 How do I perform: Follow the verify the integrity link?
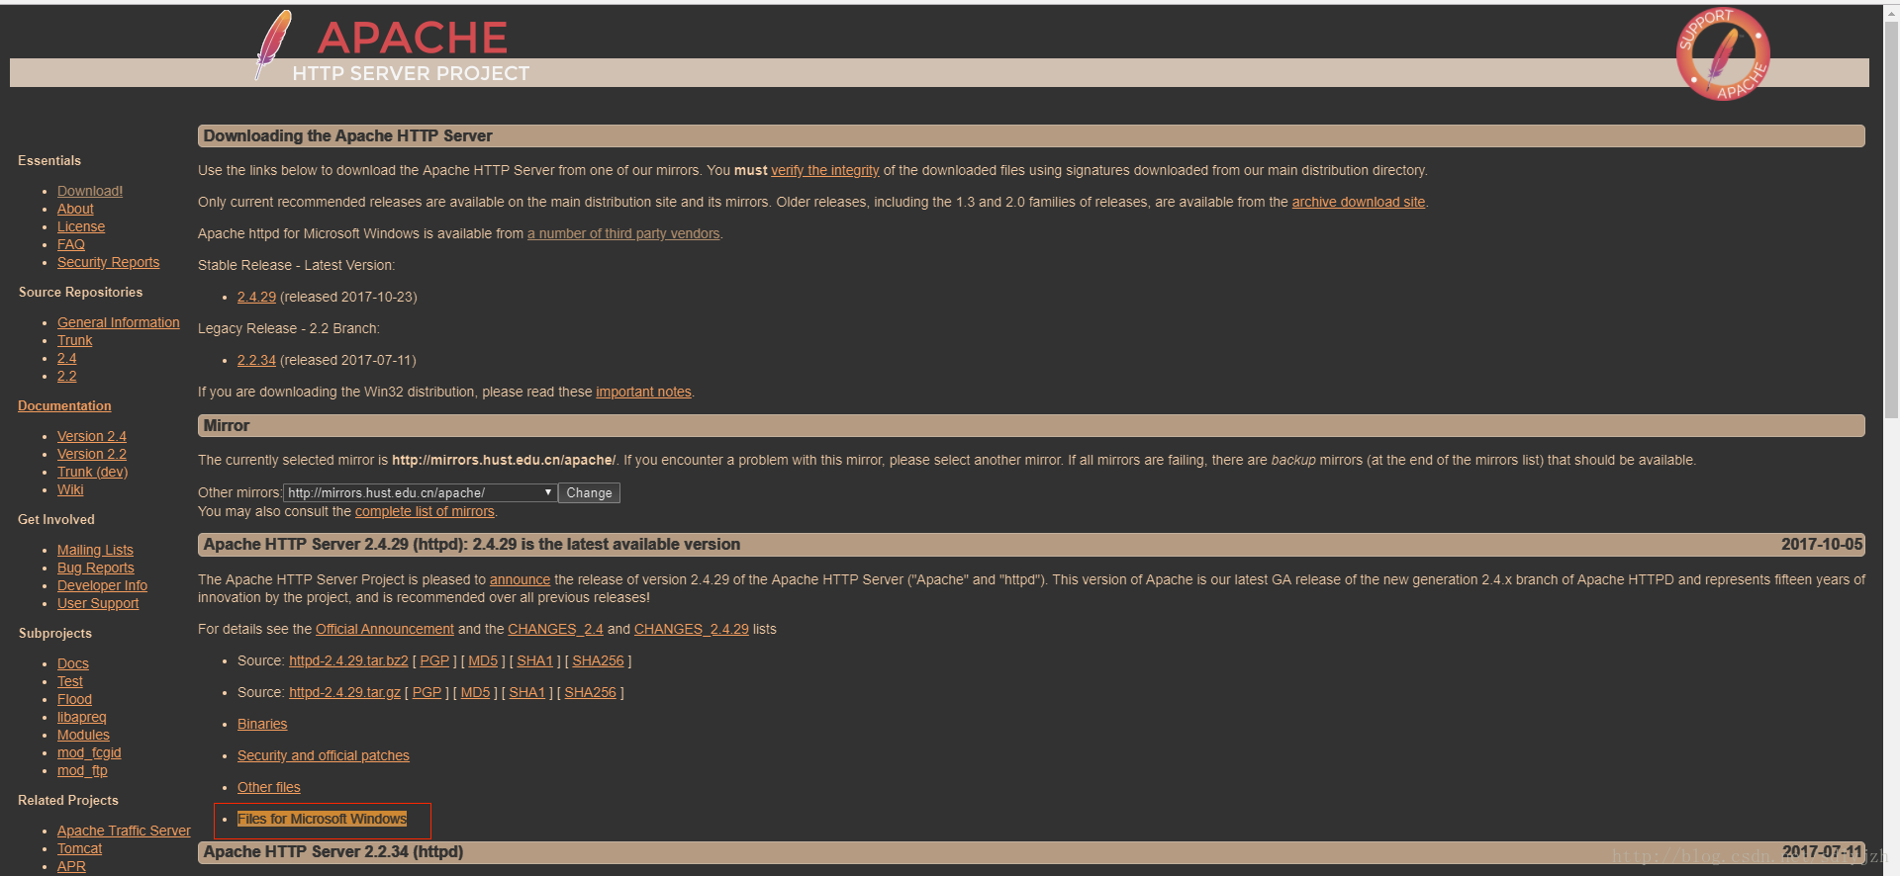[x=825, y=170]
